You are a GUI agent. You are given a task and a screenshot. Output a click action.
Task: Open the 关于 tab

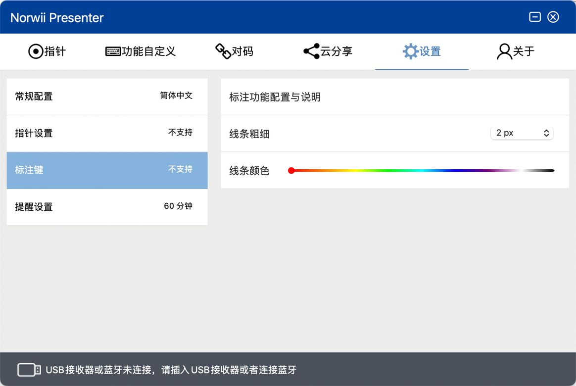[x=516, y=51]
